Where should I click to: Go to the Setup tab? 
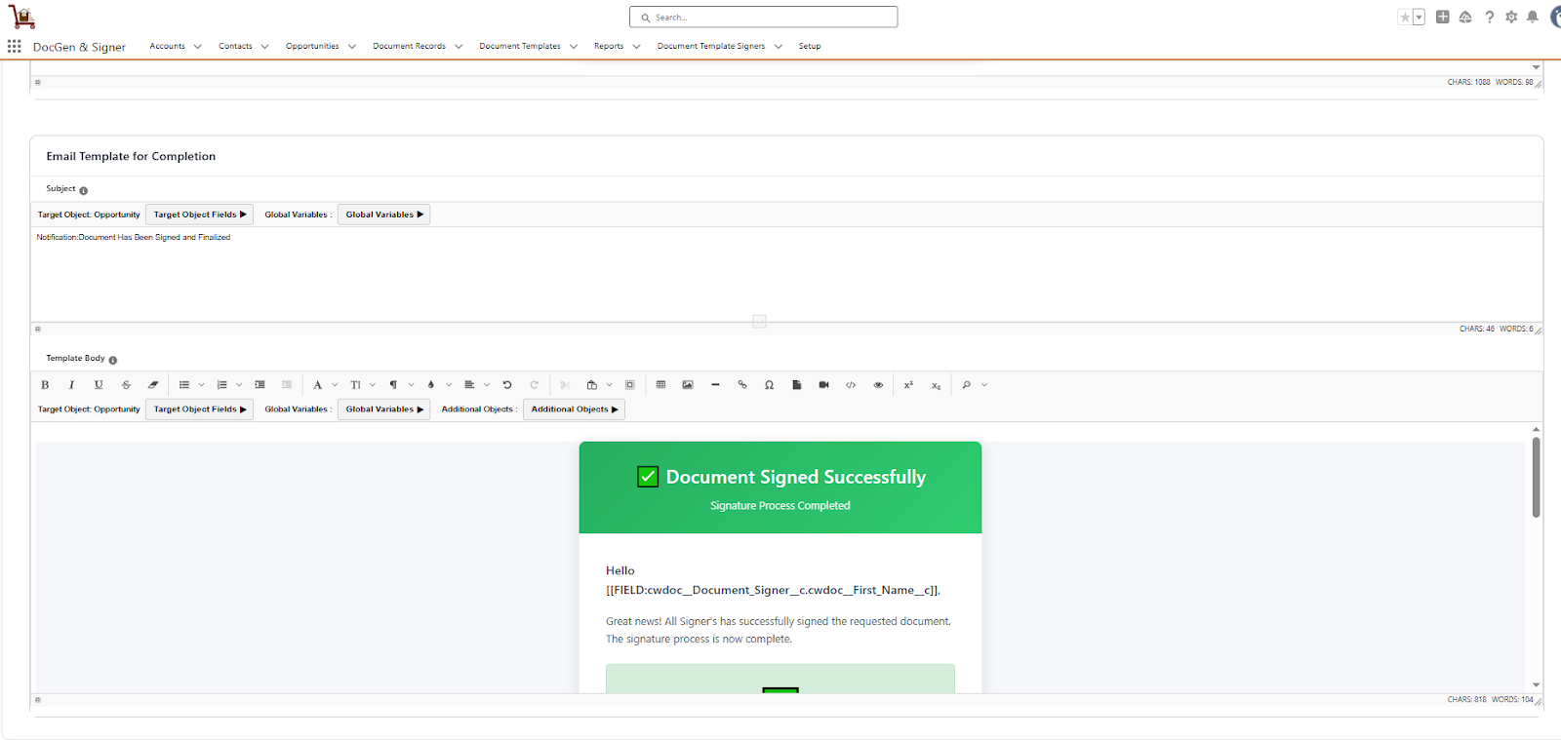tap(809, 46)
